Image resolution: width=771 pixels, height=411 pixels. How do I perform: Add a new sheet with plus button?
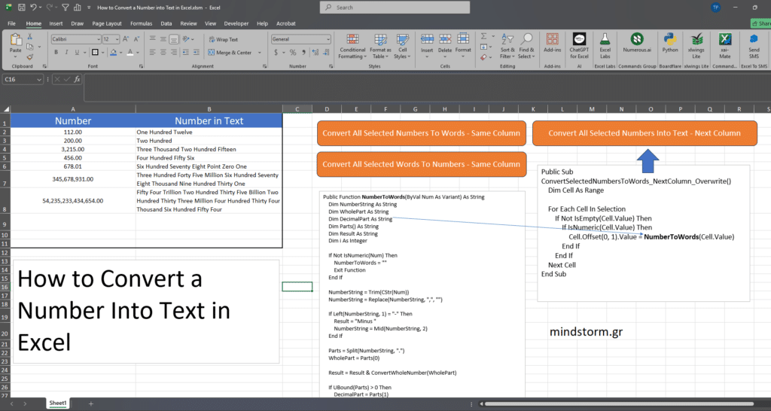pyautogui.click(x=90, y=403)
